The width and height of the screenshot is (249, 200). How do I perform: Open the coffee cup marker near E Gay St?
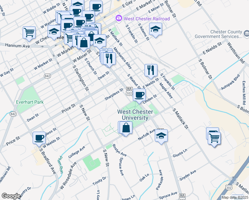[x=96, y=7]
